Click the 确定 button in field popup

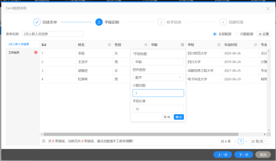coord(179,117)
